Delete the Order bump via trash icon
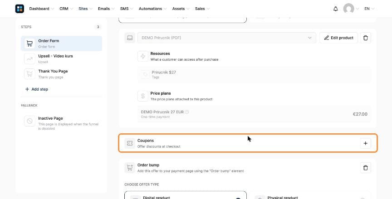392x199 pixels. click(x=366, y=168)
